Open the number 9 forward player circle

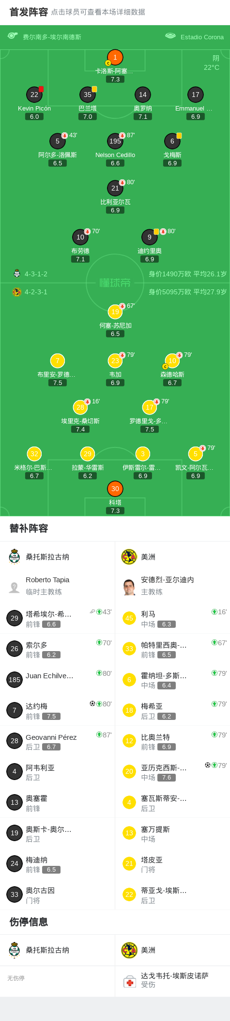point(150,237)
